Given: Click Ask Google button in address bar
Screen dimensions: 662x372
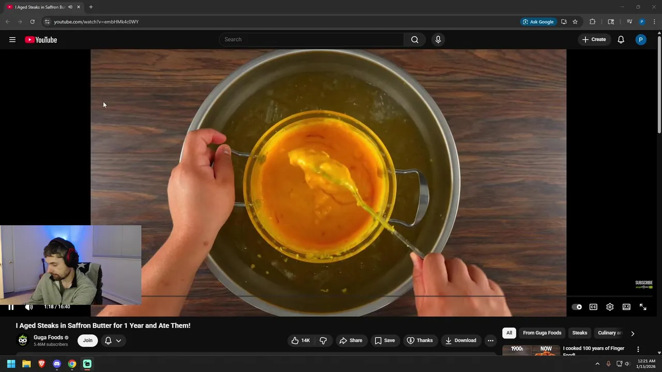Looking at the screenshot, I should [538, 22].
